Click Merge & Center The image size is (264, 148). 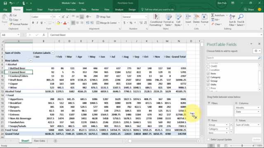[106, 23]
